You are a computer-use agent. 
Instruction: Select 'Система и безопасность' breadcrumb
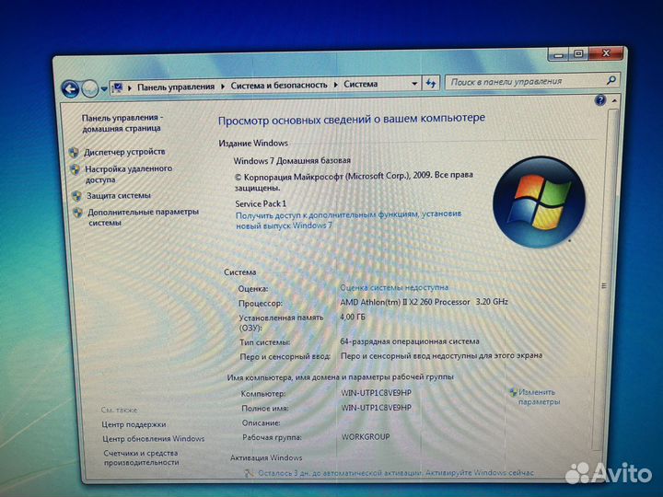279,85
